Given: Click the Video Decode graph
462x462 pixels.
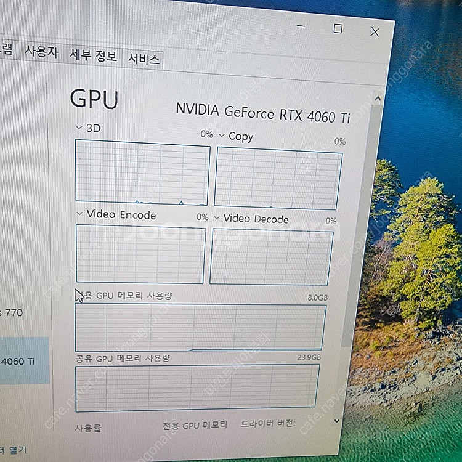Looking at the screenshot, I should tap(272, 257).
